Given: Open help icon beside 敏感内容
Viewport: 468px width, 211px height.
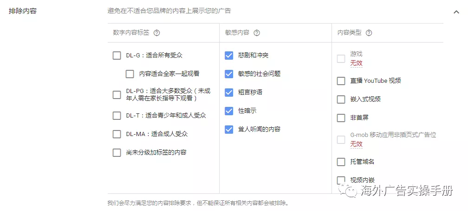Looking at the screenshot, I should 257,33.
